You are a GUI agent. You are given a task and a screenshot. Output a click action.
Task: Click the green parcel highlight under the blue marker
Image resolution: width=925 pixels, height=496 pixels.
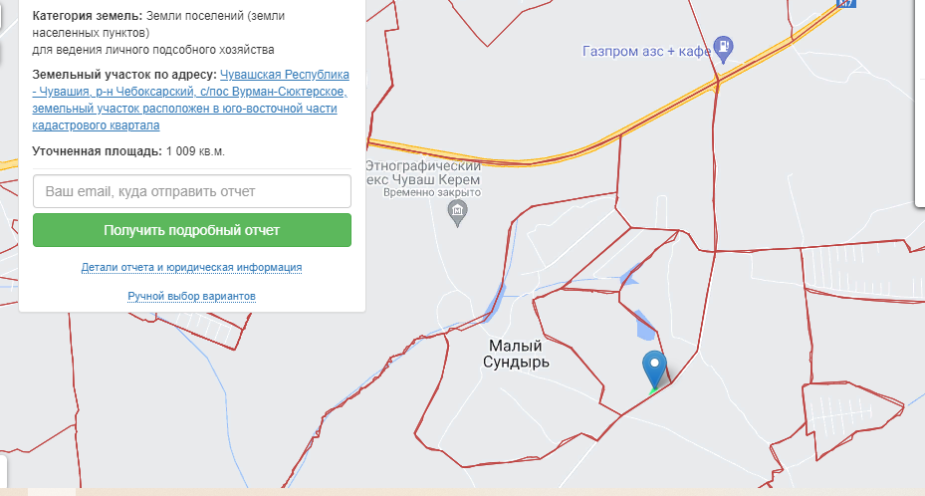point(652,389)
